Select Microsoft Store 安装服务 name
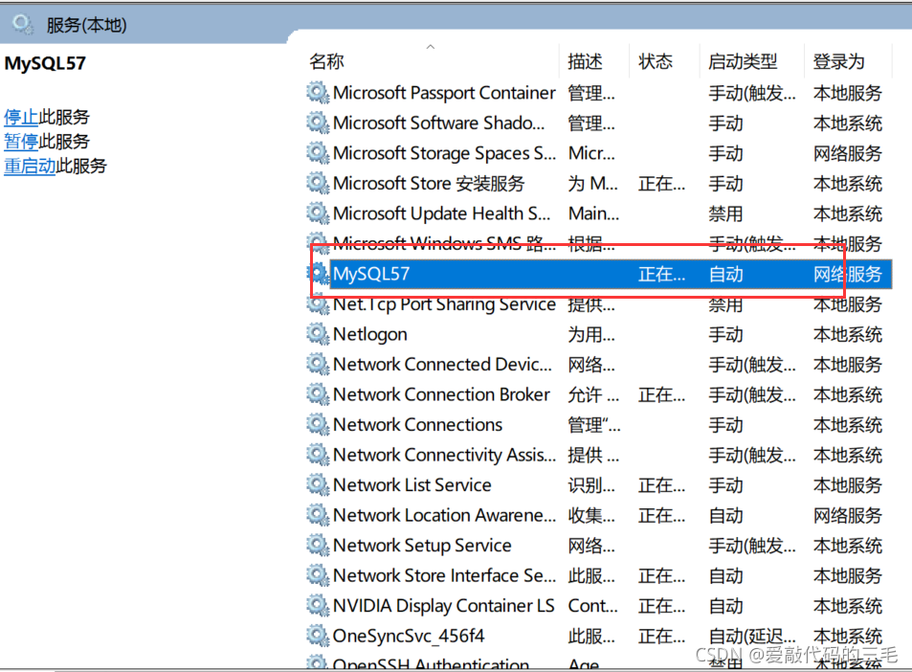This screenshot has height=672, width=912. [x=430, y=183]
